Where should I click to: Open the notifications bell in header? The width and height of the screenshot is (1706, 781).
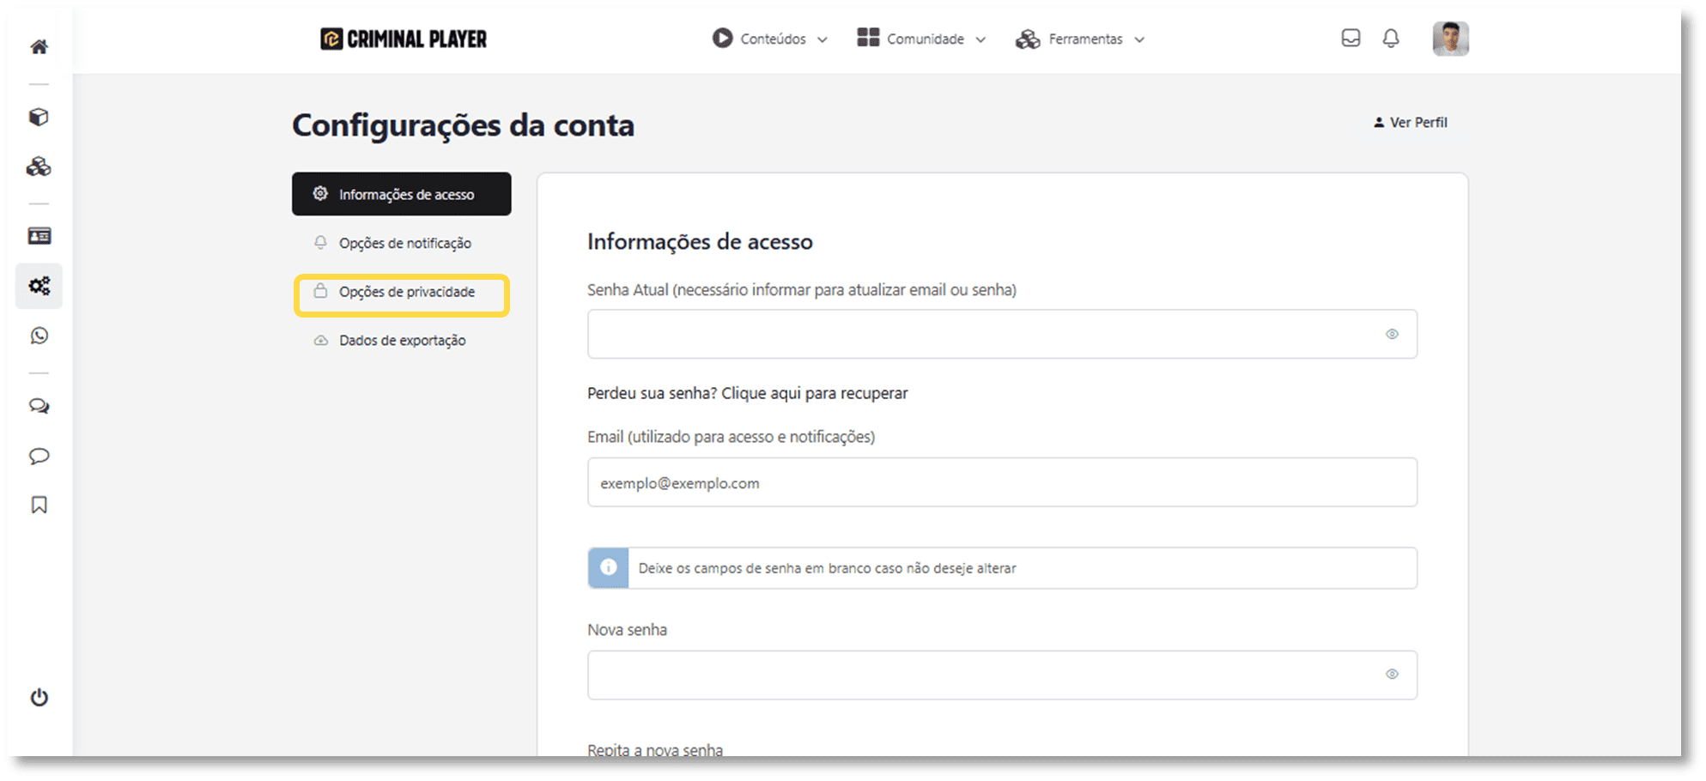point(1390,39)
